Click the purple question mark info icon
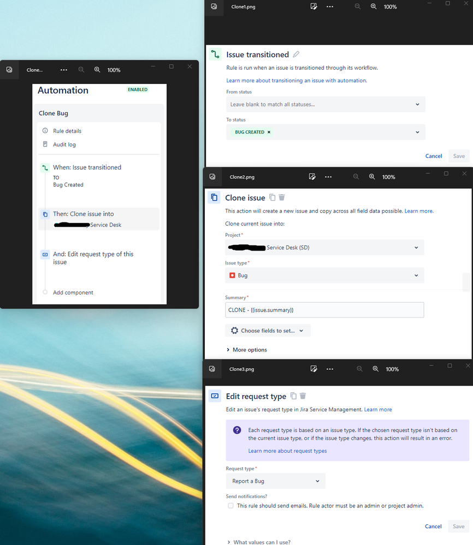This screenshot has width=473, height=545. [x=237, y=430]
